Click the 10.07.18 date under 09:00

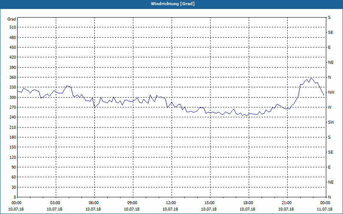(x=132, y=209)
